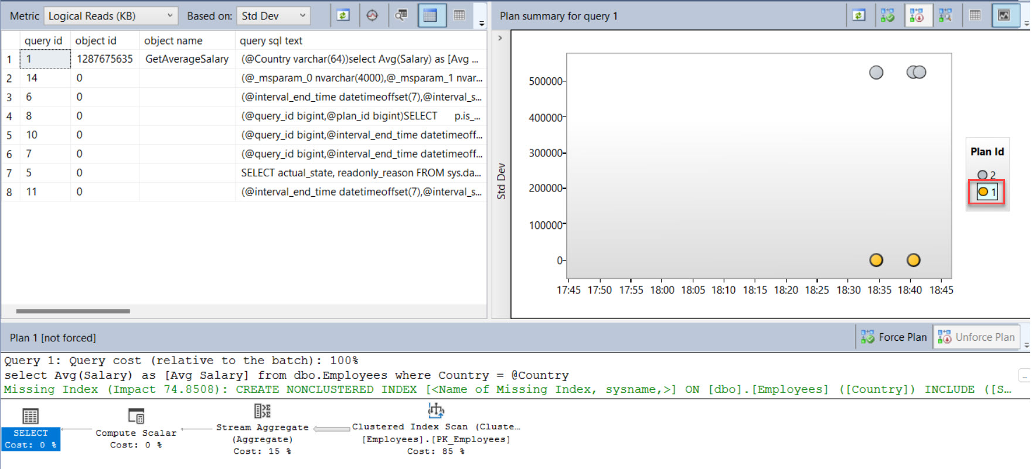
Task: Sort by object name column header
Action: tap(187, 41)
